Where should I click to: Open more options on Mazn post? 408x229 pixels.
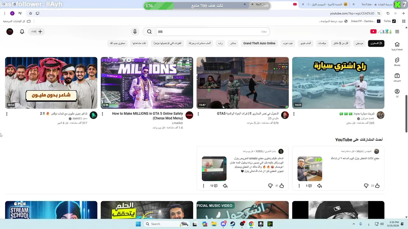pos(299,186)
